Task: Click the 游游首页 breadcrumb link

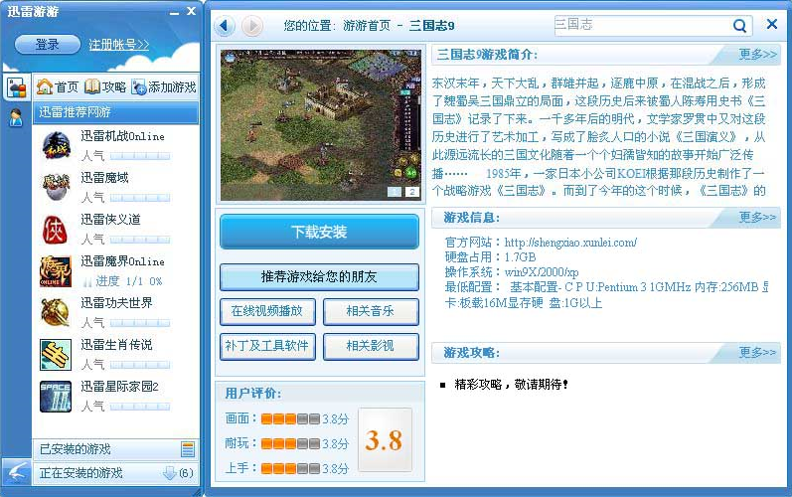Action: 367,25
